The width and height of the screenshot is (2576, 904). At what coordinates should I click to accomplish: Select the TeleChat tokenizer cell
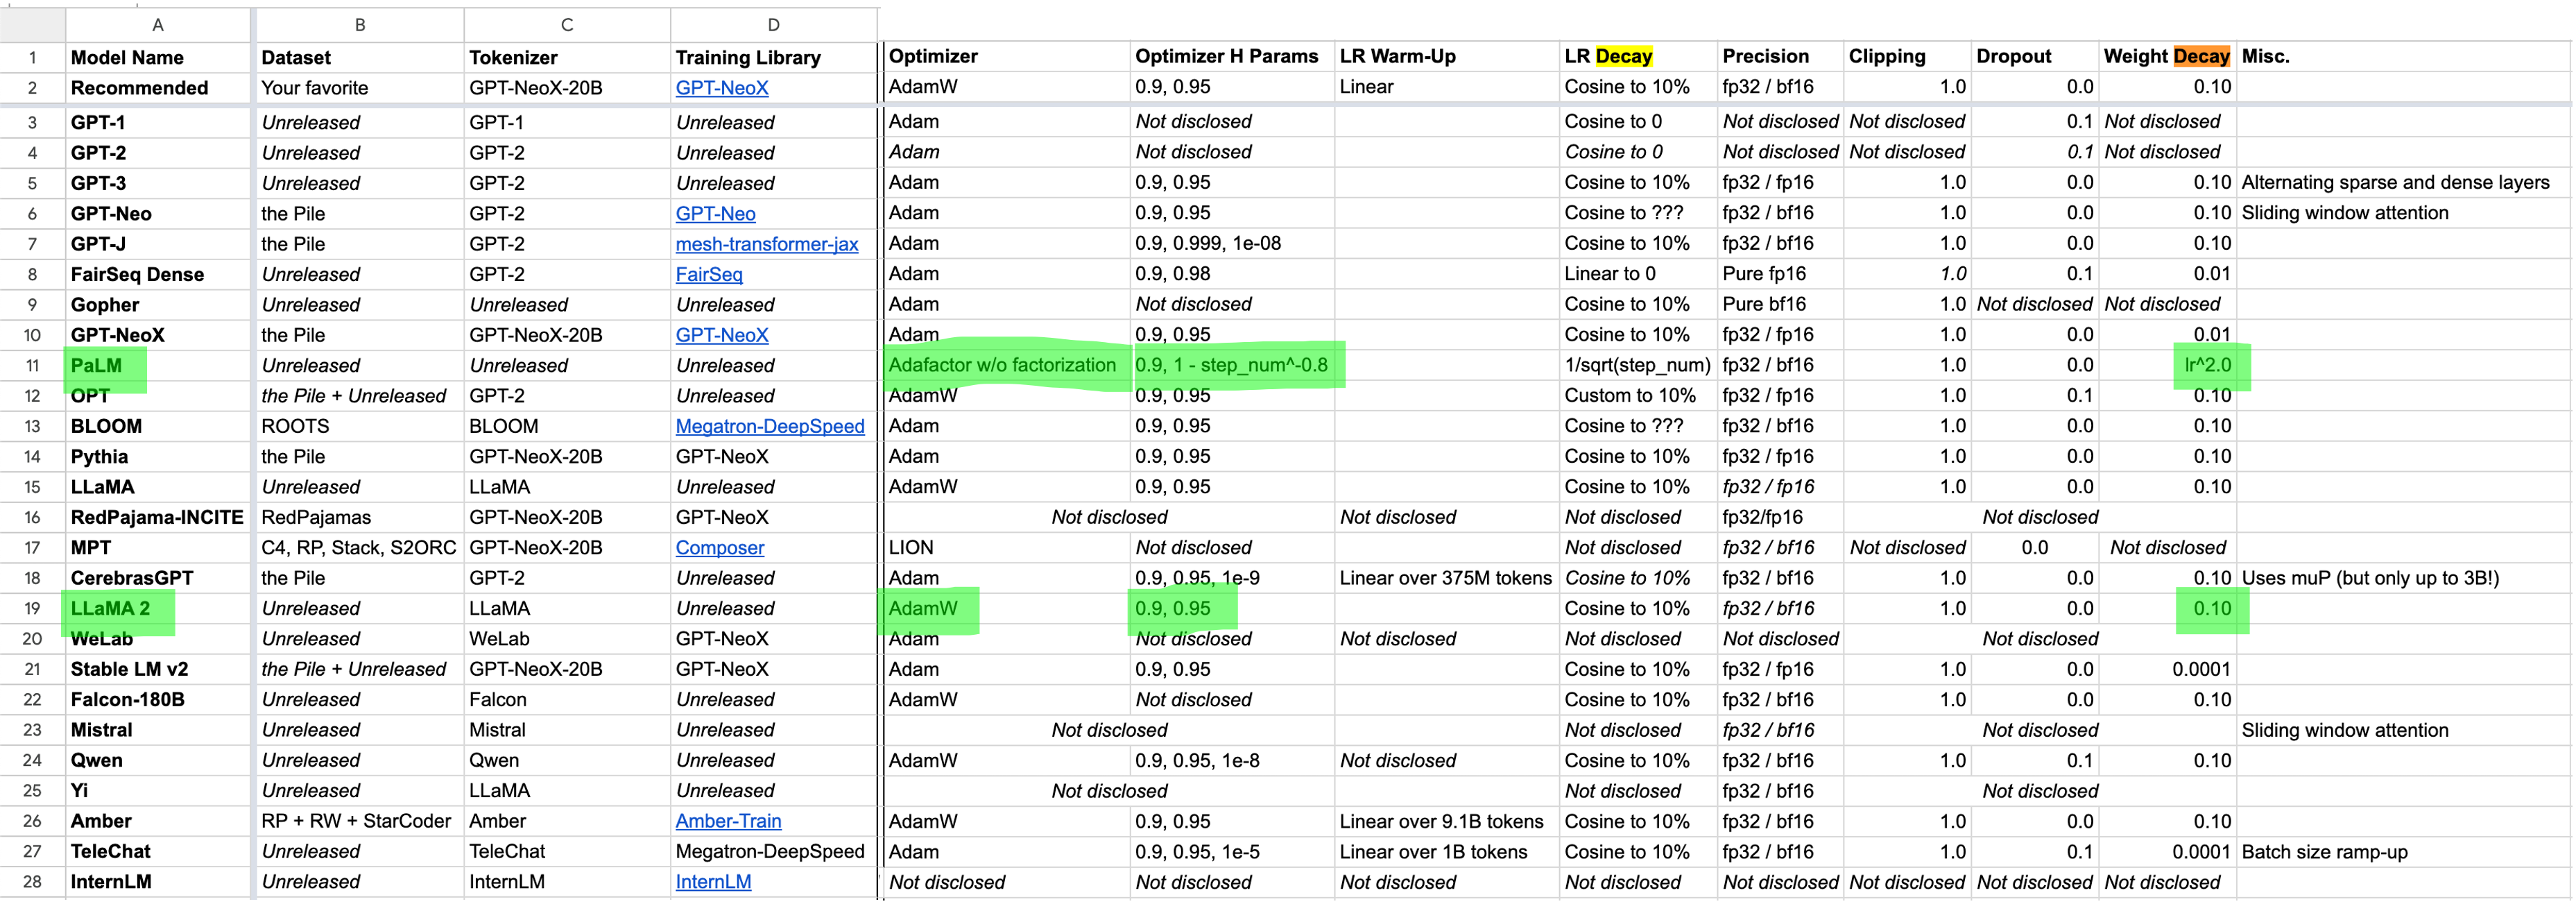pyautogui.click(x=566, y=852)
